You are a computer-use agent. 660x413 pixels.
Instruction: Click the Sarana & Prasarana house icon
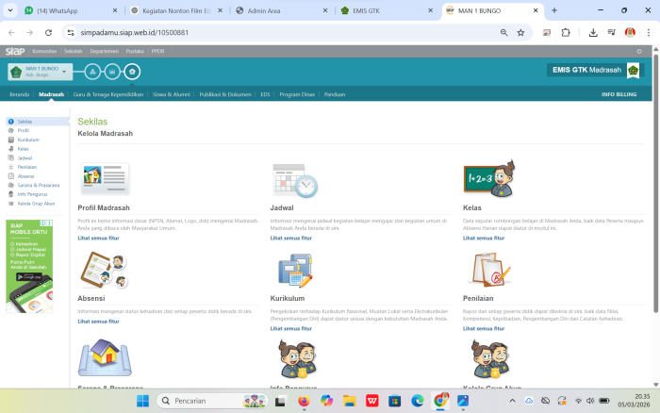tap(105, 358)
